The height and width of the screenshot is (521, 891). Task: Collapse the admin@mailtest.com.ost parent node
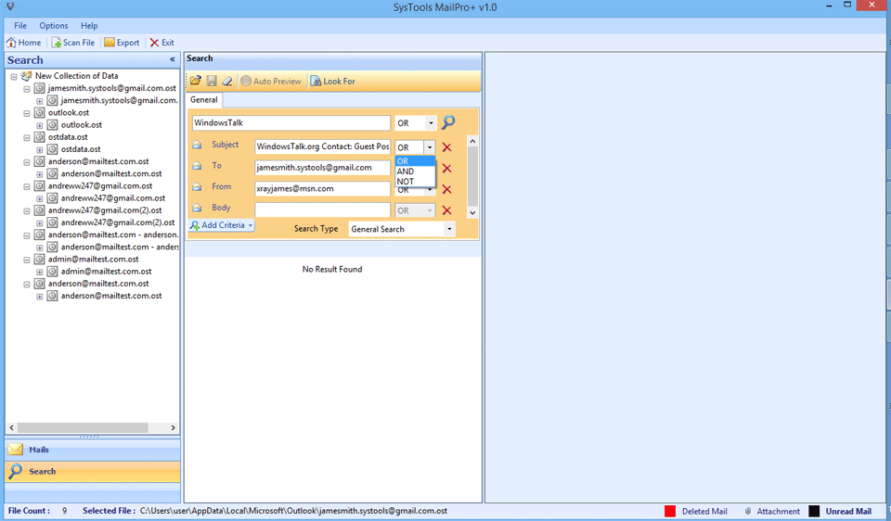(27, 260)
